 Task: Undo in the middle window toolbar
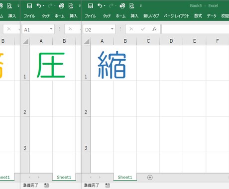pos(39,6)
